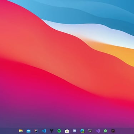Viewport: 134px width, 134px height.
Task: Click the black icon with red logo
Action: 113,131
